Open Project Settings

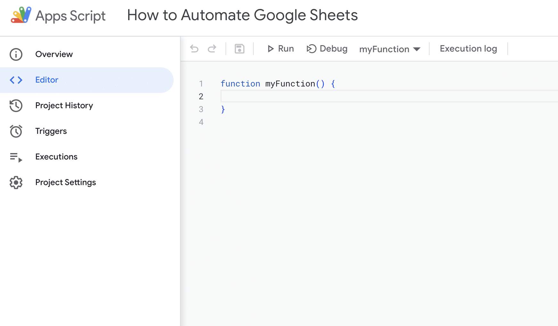click(87, 183)
